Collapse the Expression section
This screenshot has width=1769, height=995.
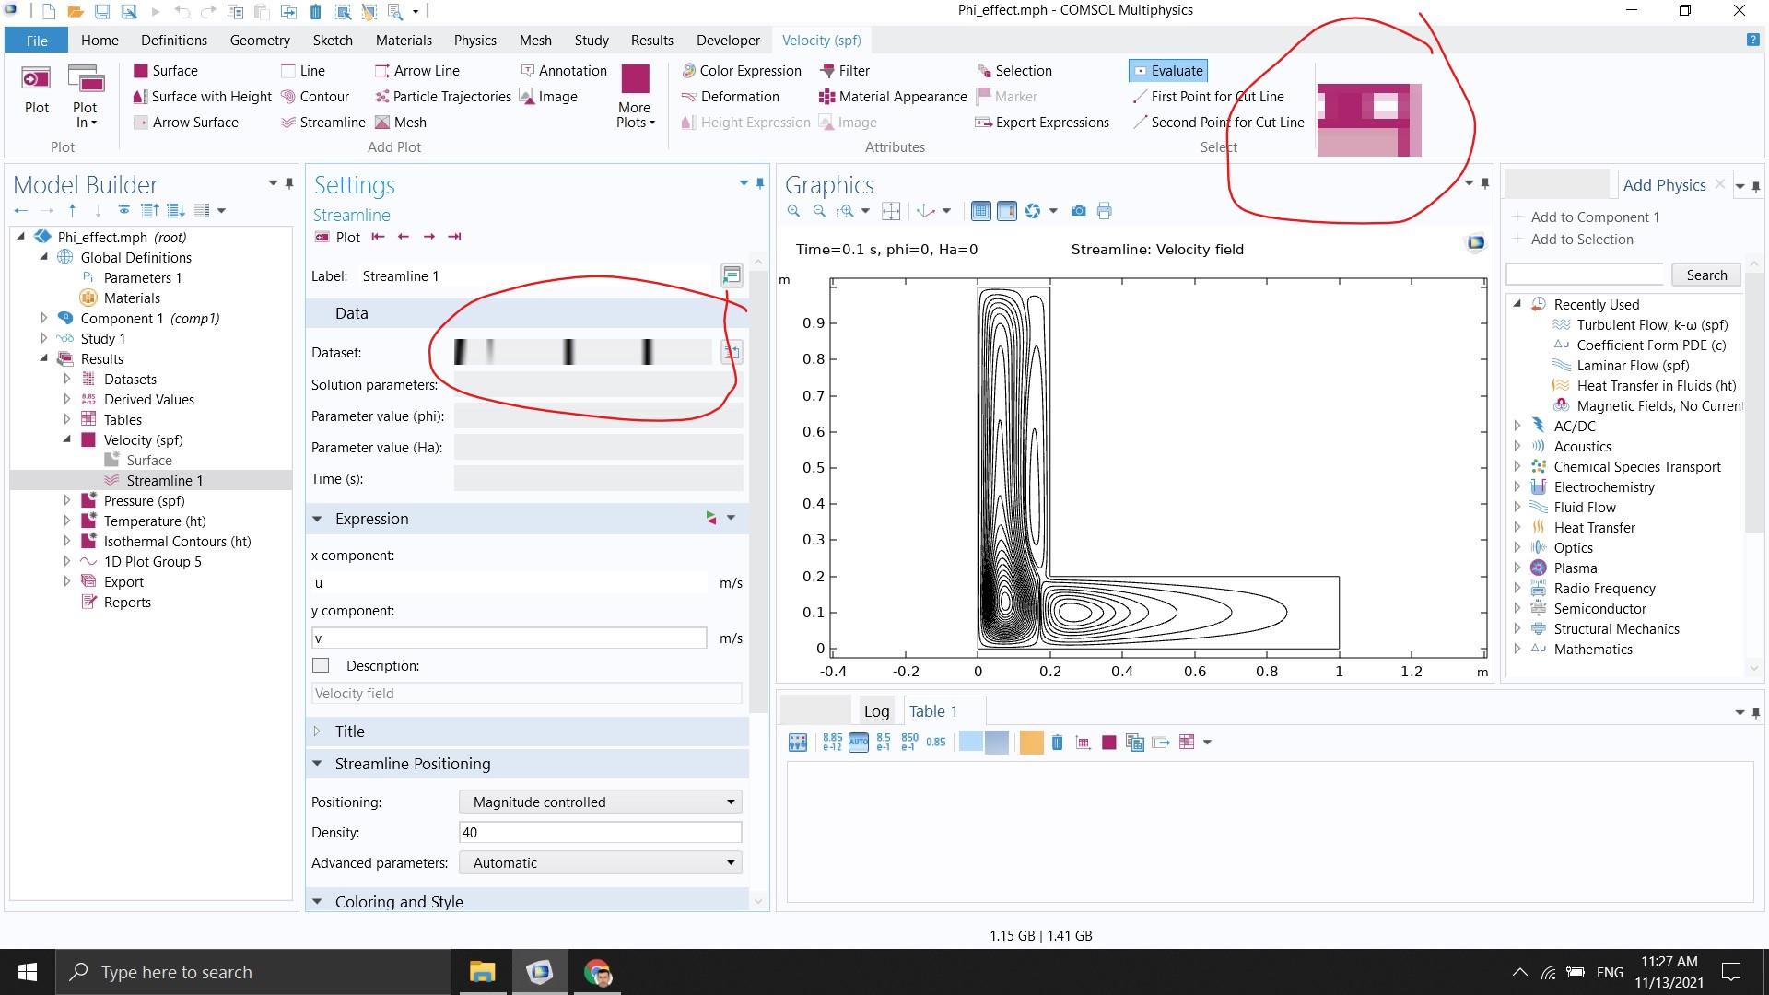coord(317,519)
